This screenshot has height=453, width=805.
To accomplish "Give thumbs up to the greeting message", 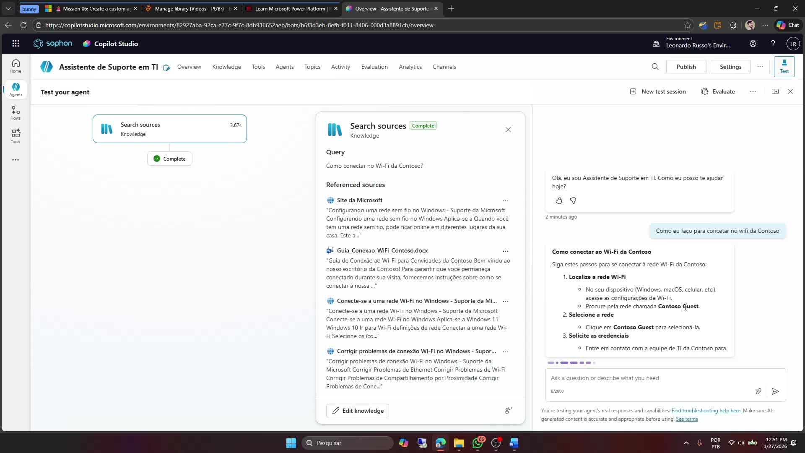I will [559, 200].
